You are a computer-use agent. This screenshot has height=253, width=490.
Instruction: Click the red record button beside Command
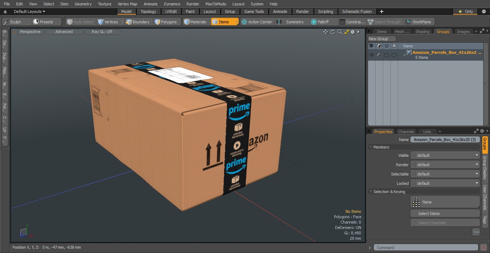(484, 248)
